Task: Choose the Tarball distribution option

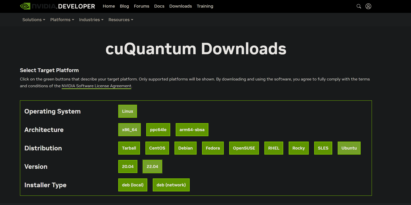Action: click(x=129, y=148)
